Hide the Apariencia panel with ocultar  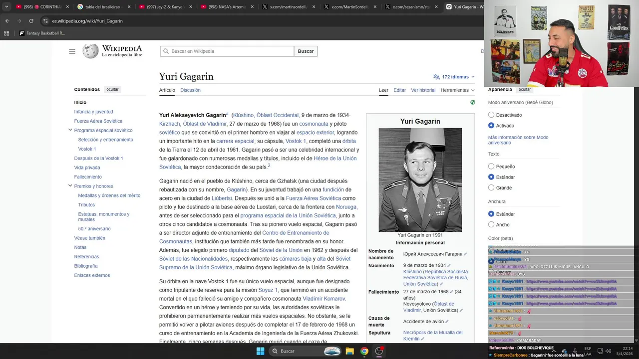pyautogui.click(x=525, y=89)
